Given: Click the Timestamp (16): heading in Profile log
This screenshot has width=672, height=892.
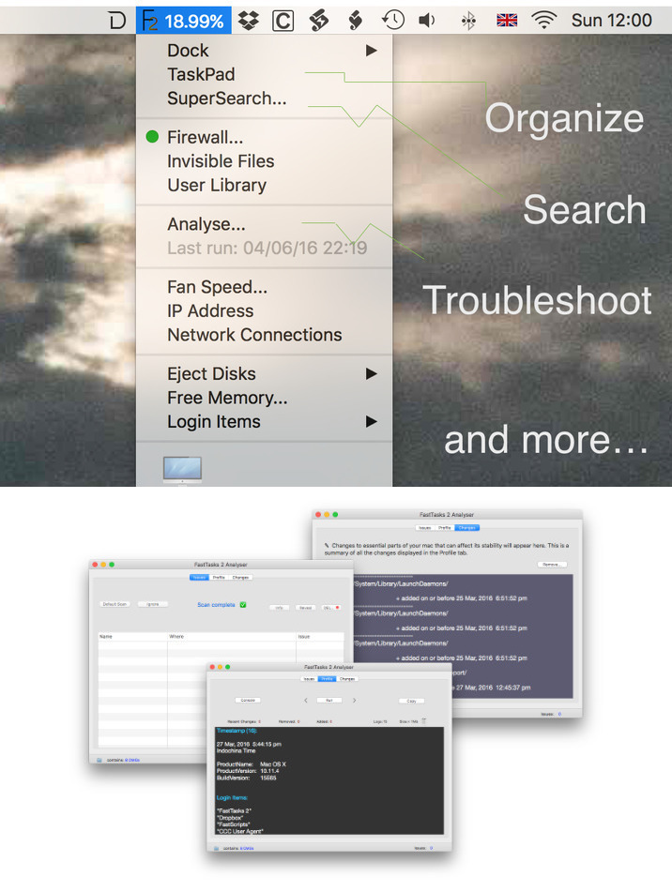Looking at the screenshot, I should tap(237, 731).
